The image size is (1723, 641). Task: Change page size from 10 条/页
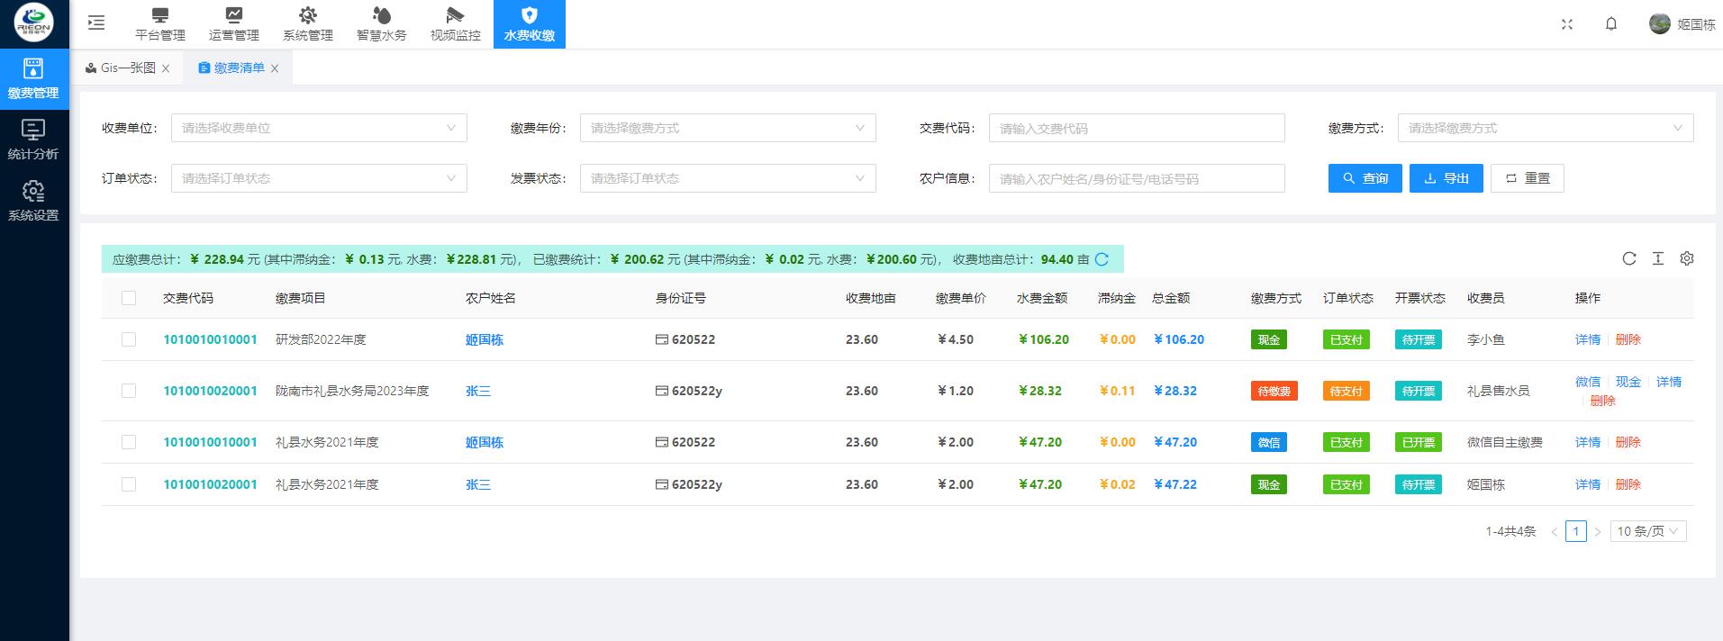click(x=1647, y=531)
